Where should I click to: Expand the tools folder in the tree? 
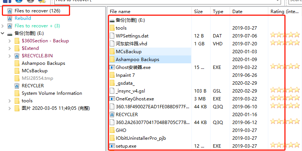10,101
